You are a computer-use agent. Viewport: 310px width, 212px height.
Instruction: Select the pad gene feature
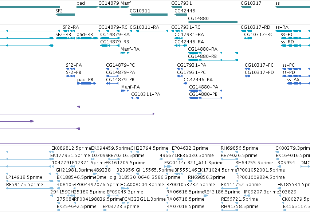(87, 7)
